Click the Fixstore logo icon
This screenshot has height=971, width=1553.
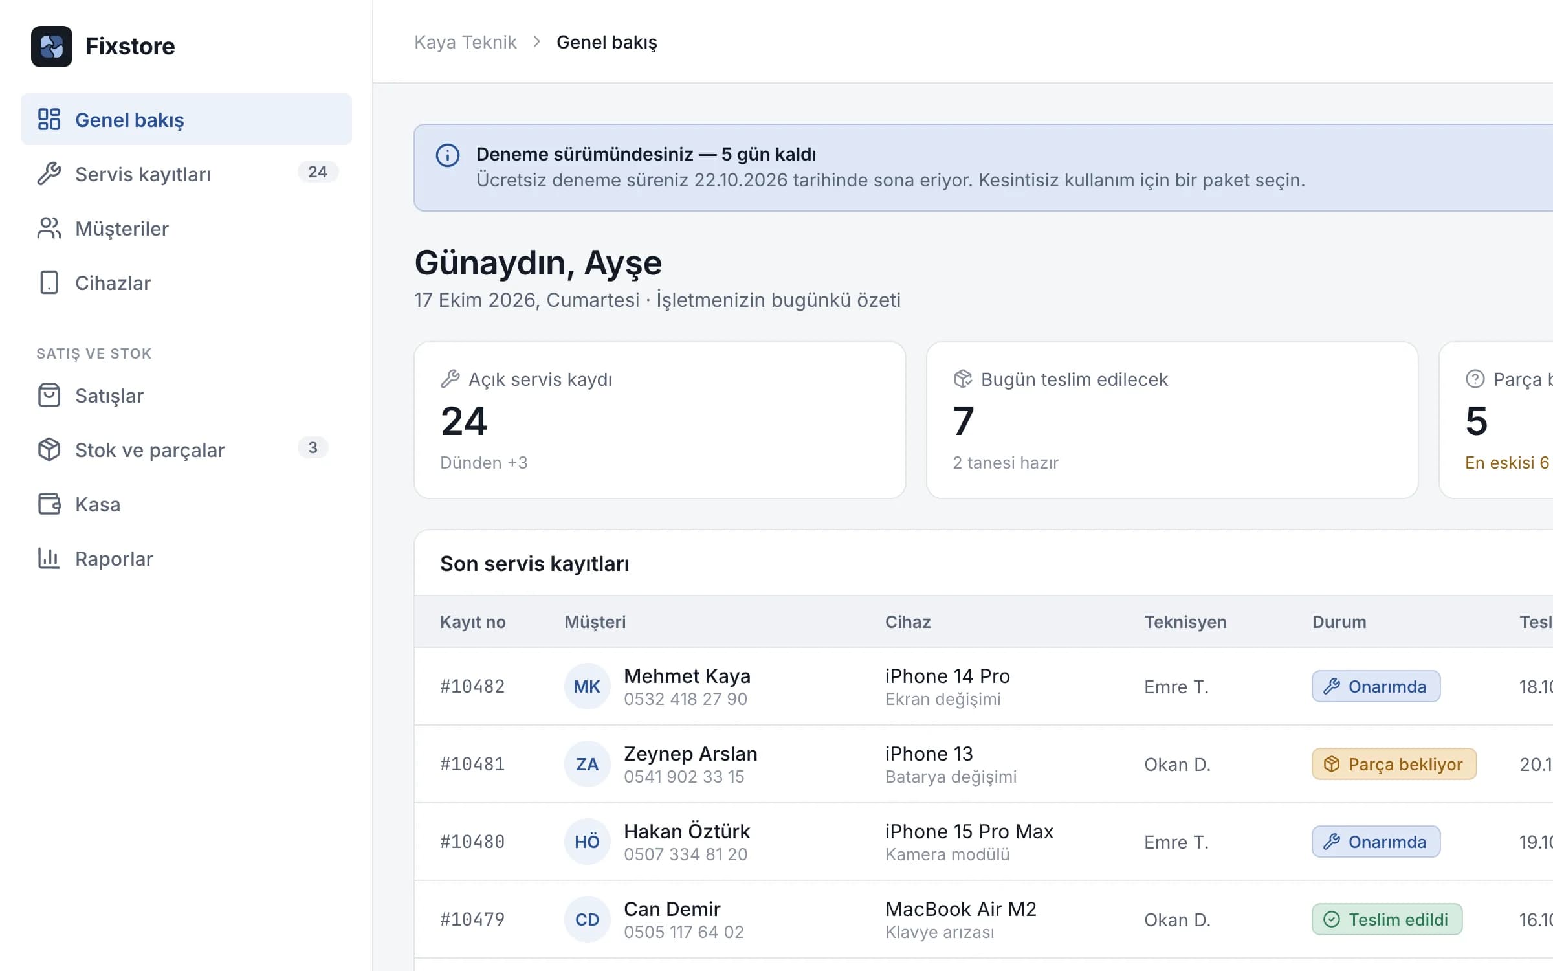click(x=52, y=47)
